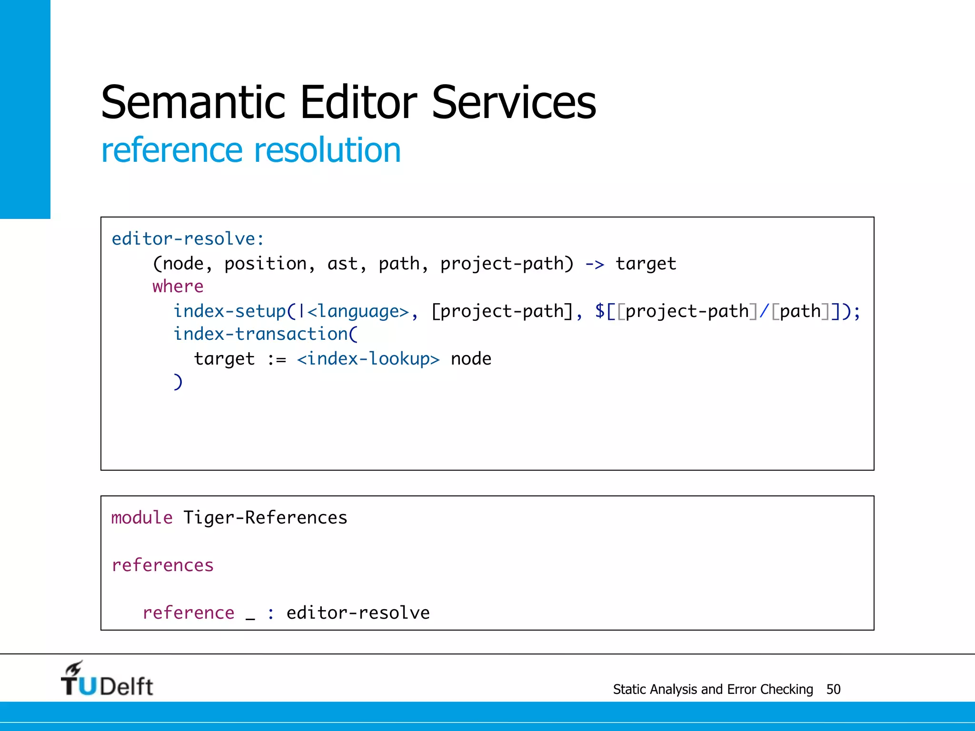Click the reference resolution subtitle

click(x=251, y=150)
